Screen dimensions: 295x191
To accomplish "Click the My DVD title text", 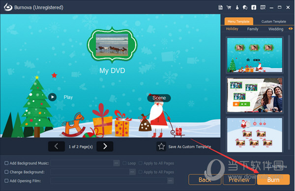I will (x=112, y=71).
